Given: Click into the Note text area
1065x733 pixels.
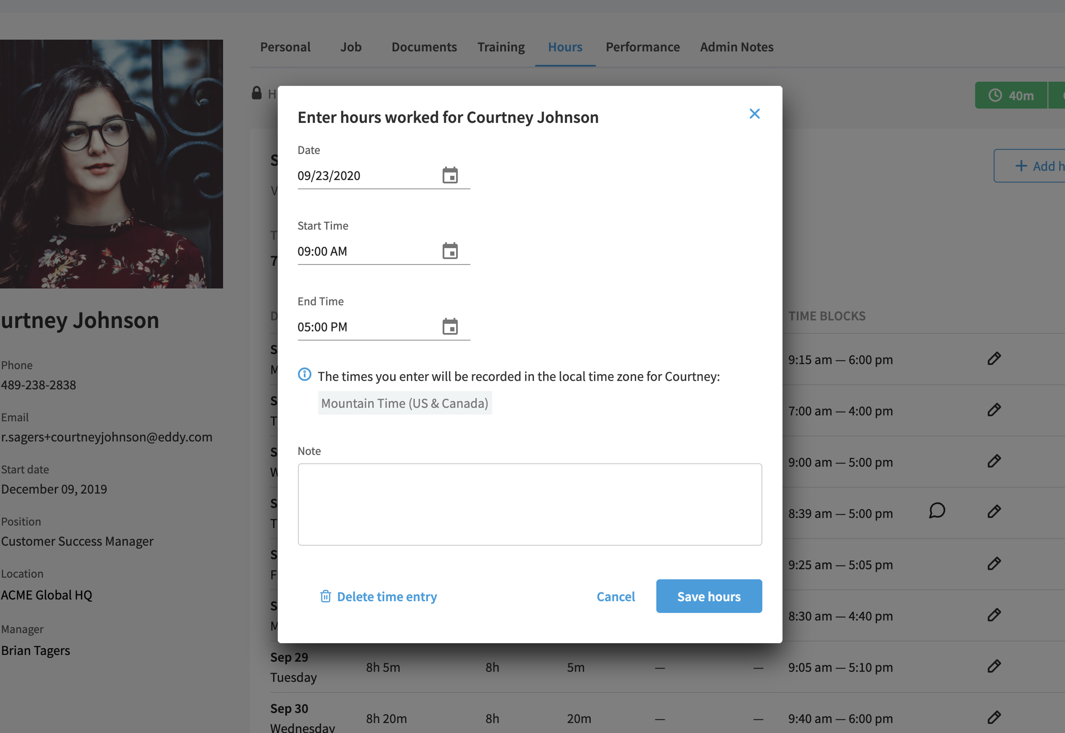Looking at the screenshot, I should pyautogui.click(x=529, y=504).
